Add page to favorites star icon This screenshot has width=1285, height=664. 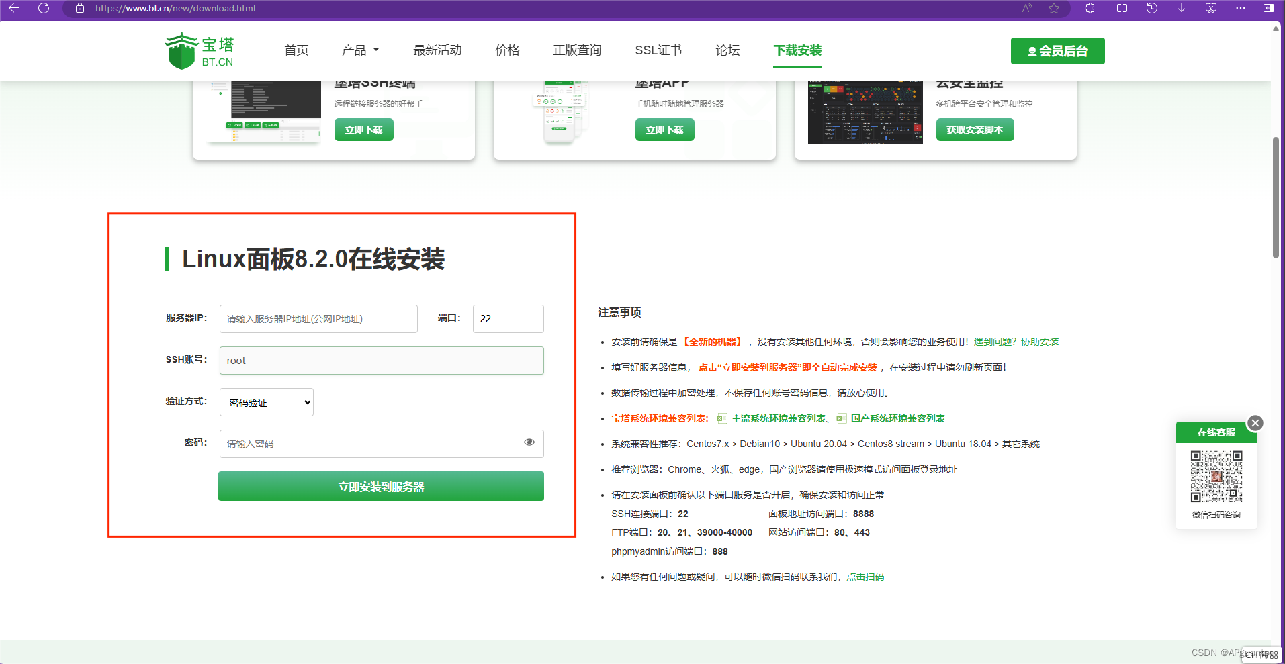[1054, 8]
